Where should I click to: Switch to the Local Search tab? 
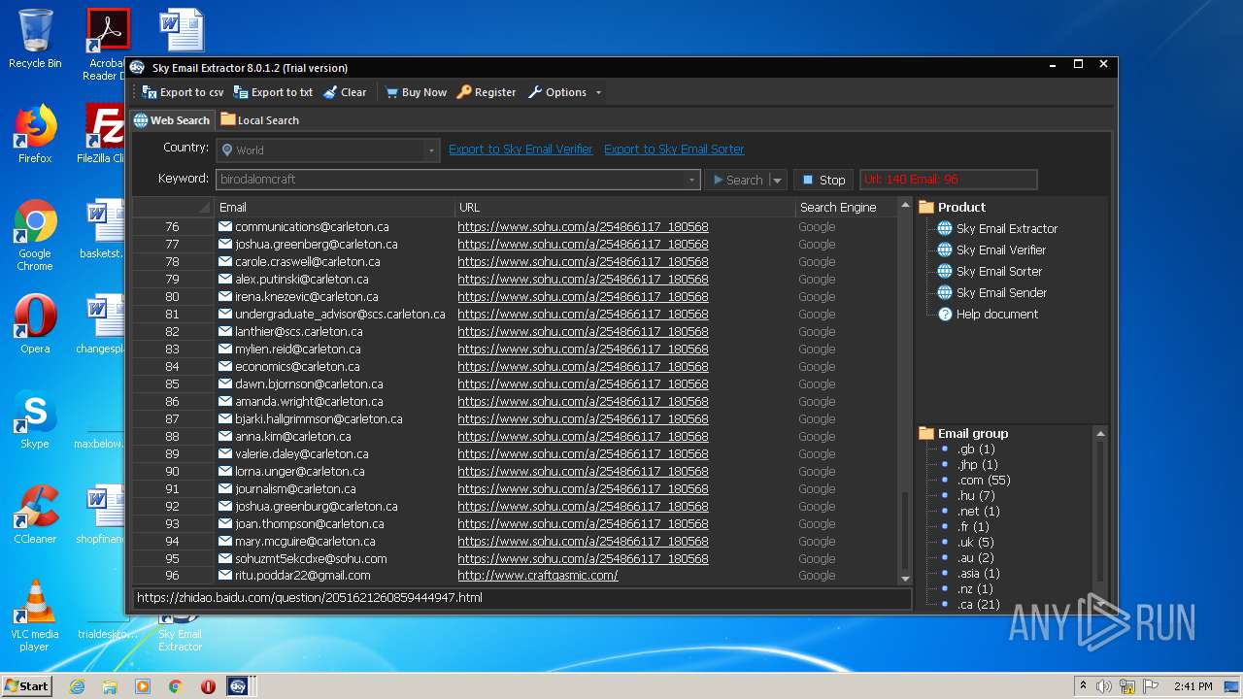259,120
